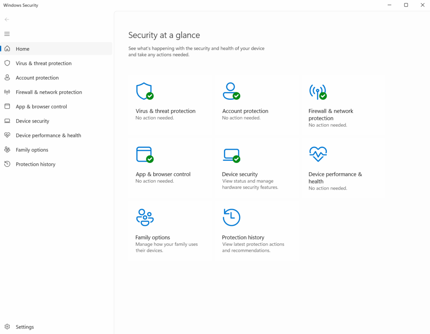The height and width of the screenshot is (334, 430).
Task: Select App & browser control in sidebar
Action: point(41,107)
